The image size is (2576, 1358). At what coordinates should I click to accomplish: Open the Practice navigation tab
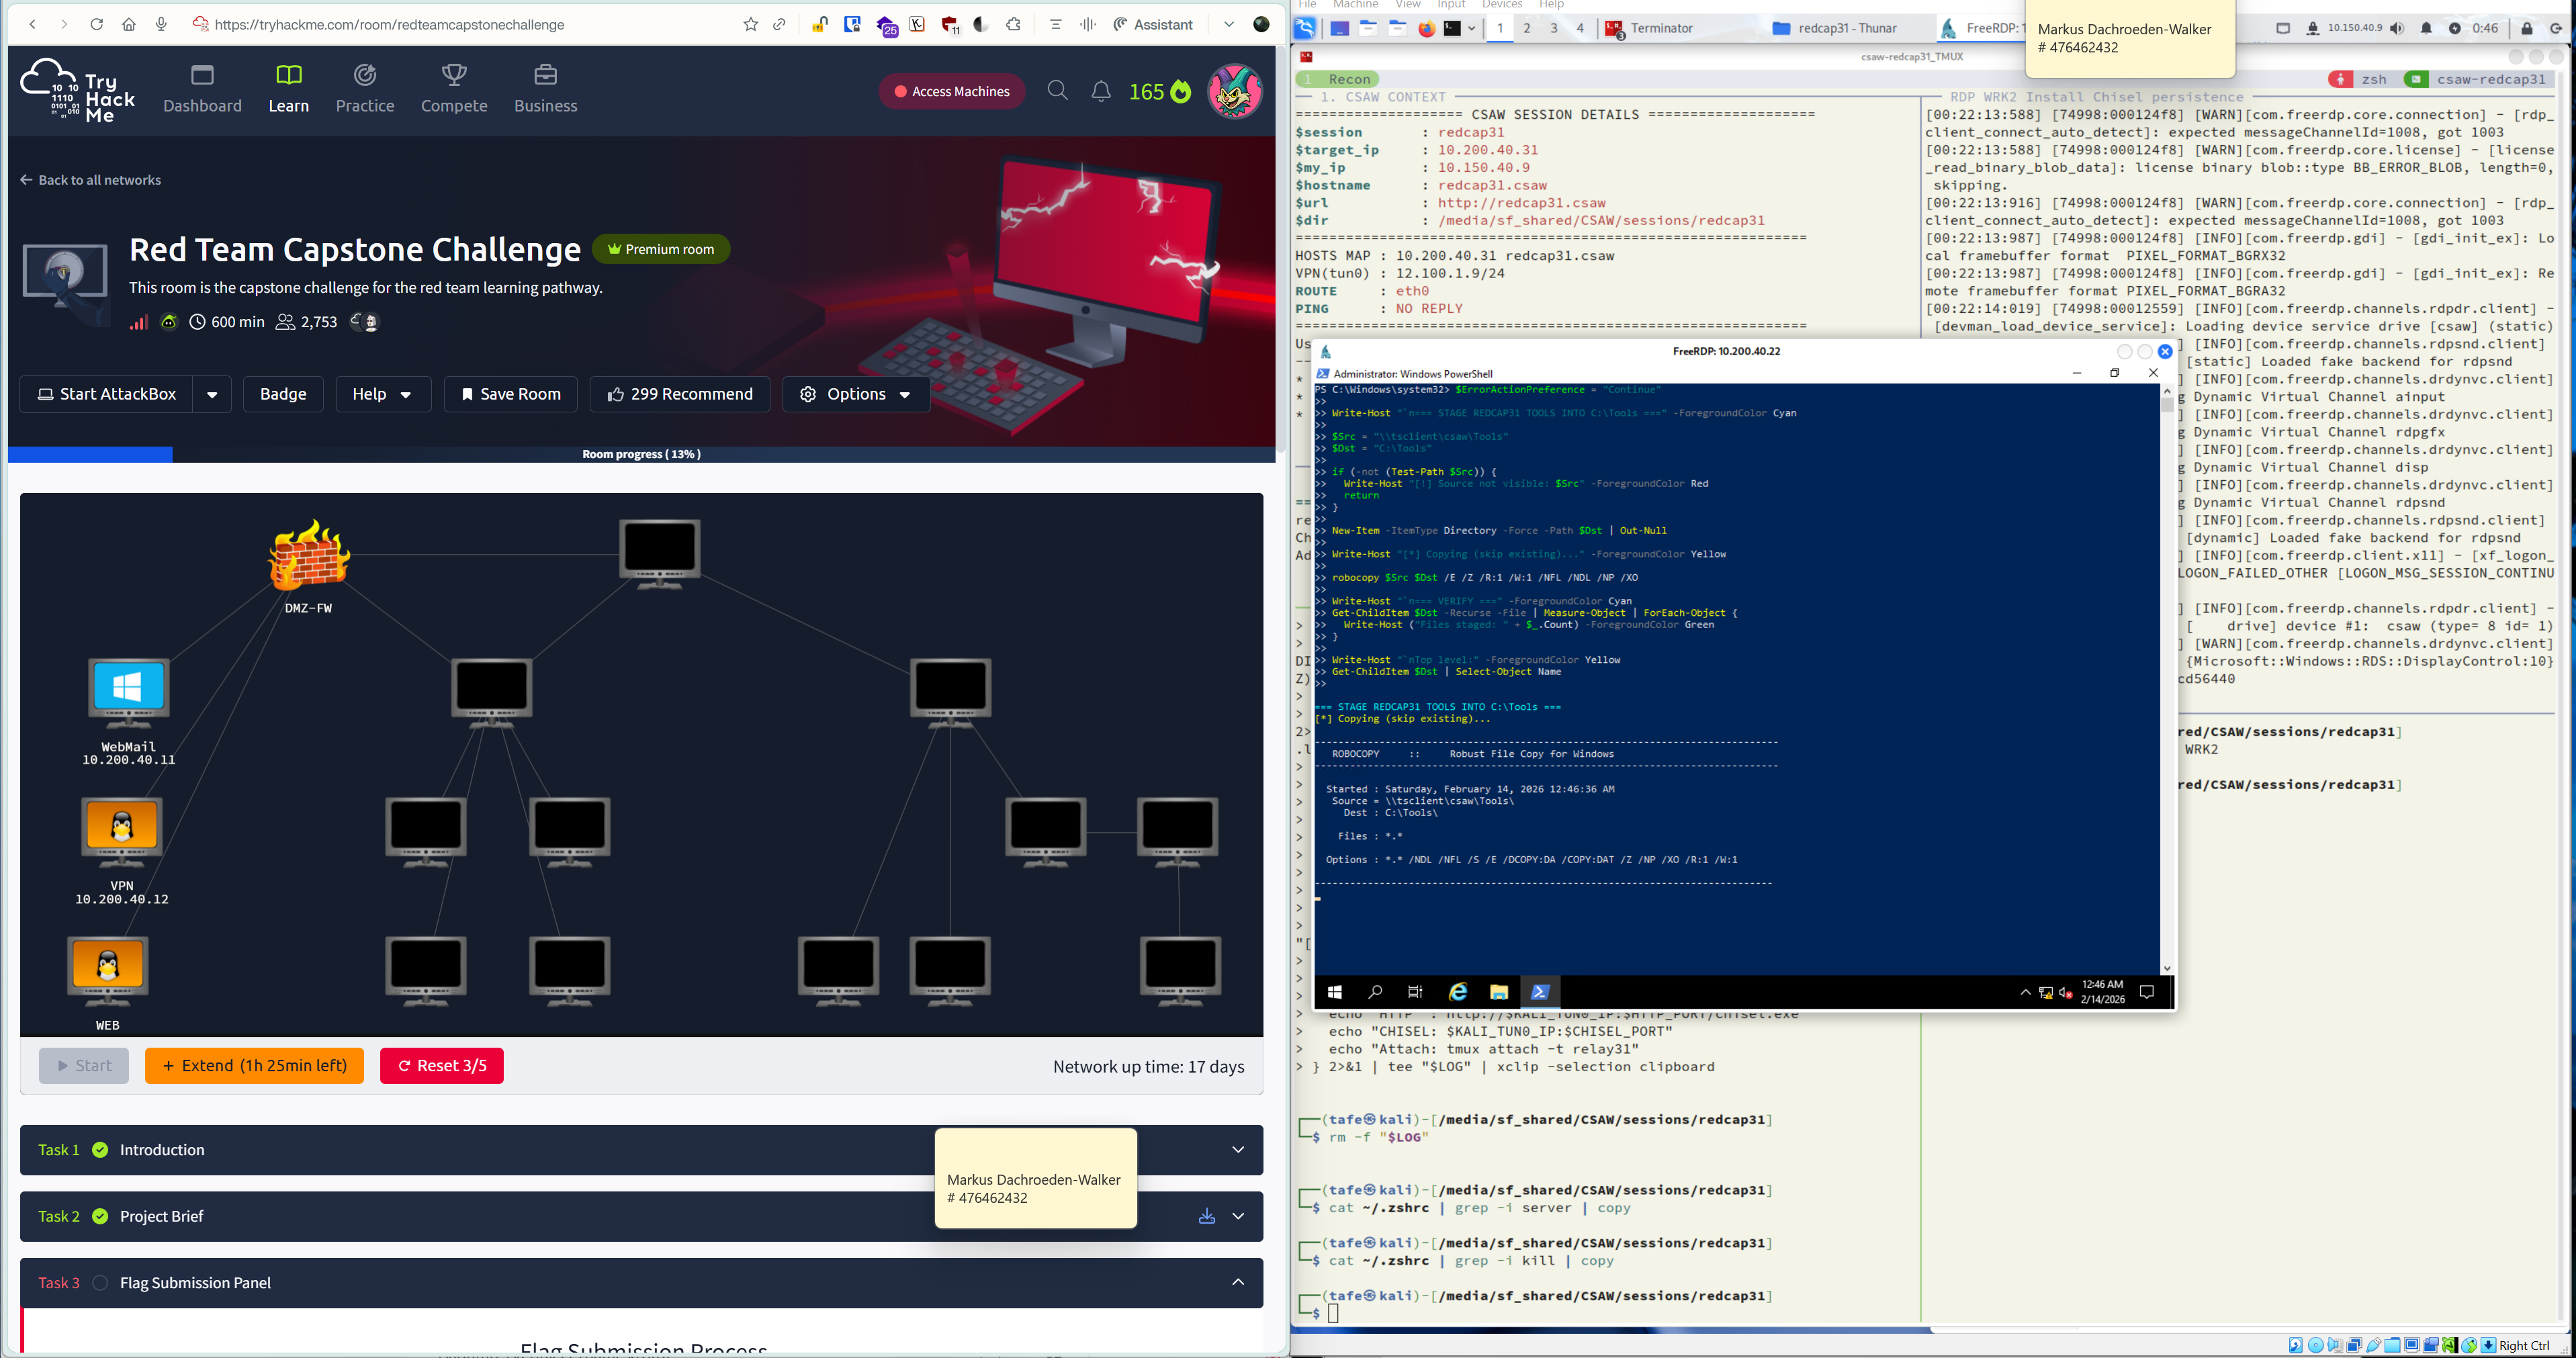[364, 89]
